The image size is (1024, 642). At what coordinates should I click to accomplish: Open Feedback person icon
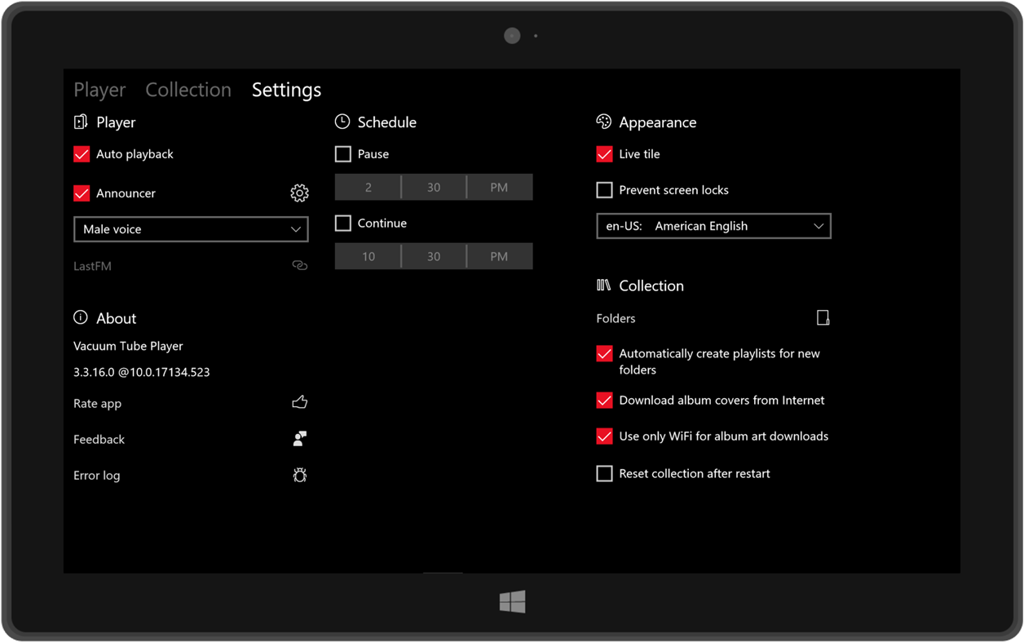point(299,439)
